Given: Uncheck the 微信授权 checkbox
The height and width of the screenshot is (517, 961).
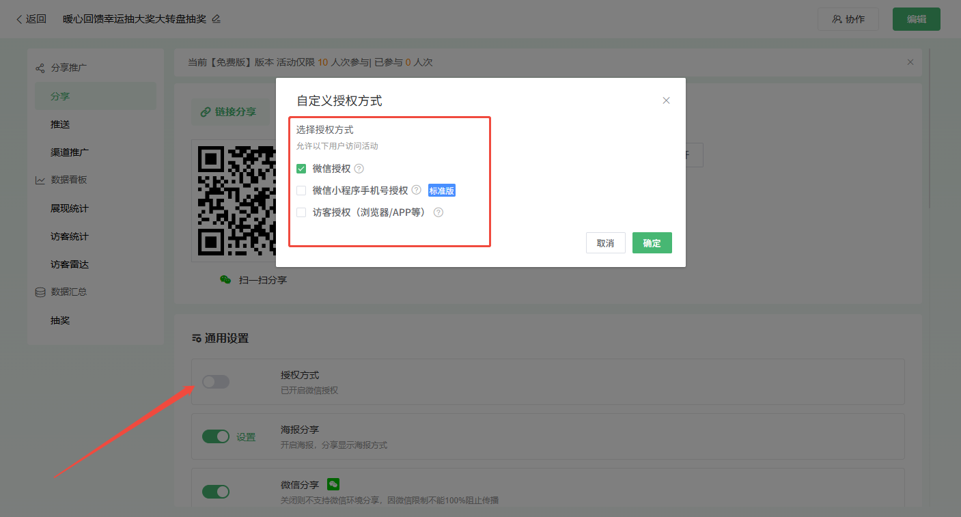Looking at the screenshot, I should [301, 169].
